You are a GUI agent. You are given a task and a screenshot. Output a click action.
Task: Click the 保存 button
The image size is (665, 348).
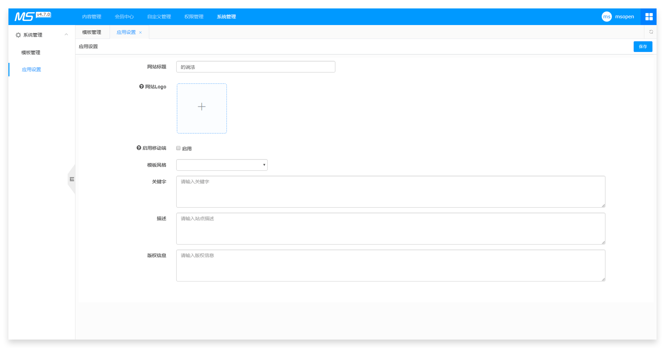coord(643,47)
